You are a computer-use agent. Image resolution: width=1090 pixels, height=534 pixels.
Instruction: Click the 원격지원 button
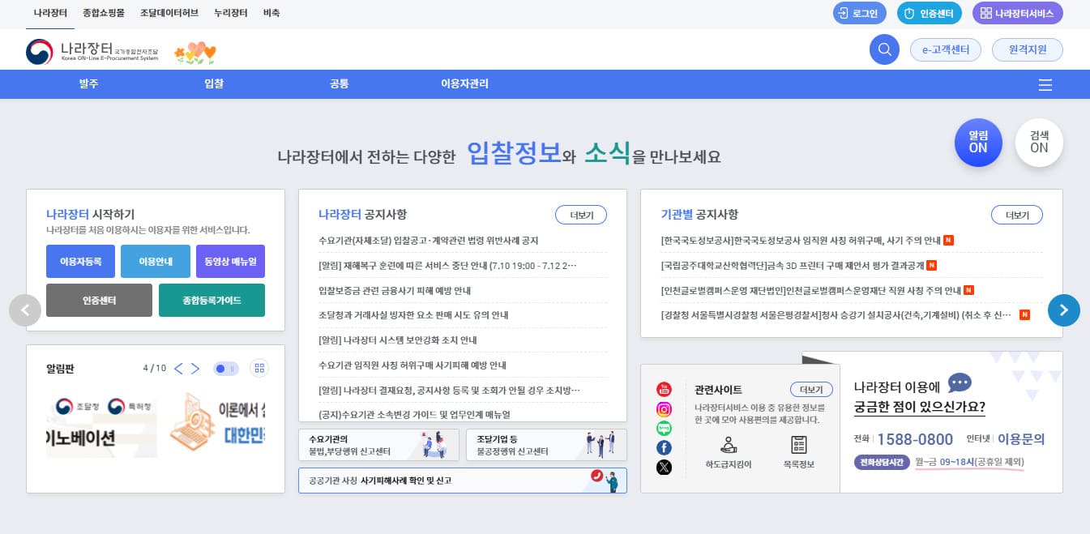pyautogui.click(x=1028, y=50)
